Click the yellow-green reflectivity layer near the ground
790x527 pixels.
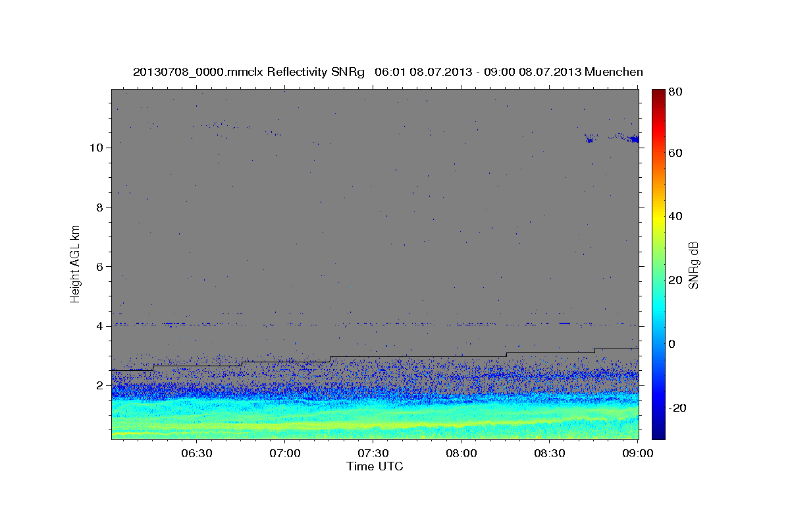[375, 424]
